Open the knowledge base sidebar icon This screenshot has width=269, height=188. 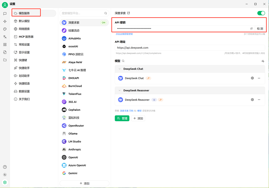click(5, 52)
